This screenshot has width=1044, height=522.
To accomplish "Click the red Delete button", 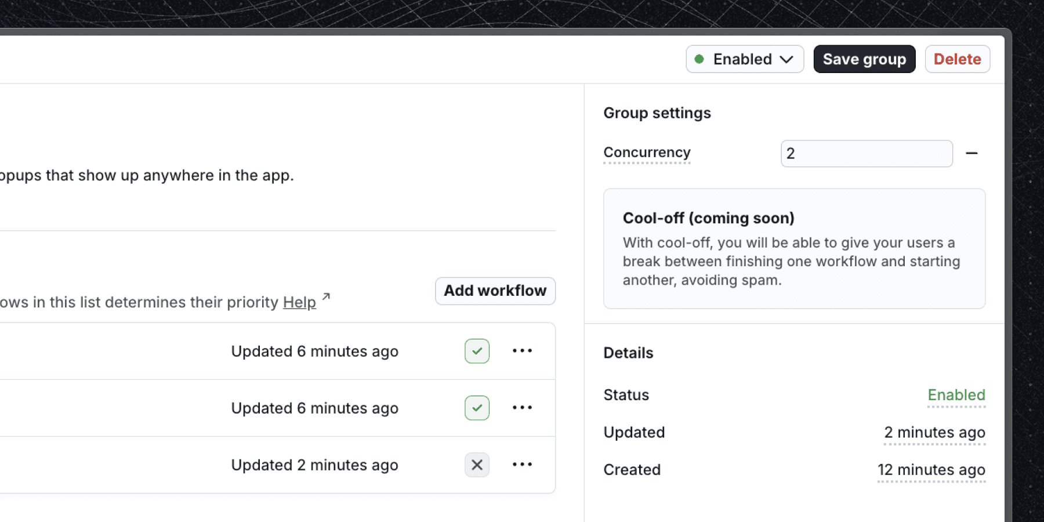I will point(957,59).
